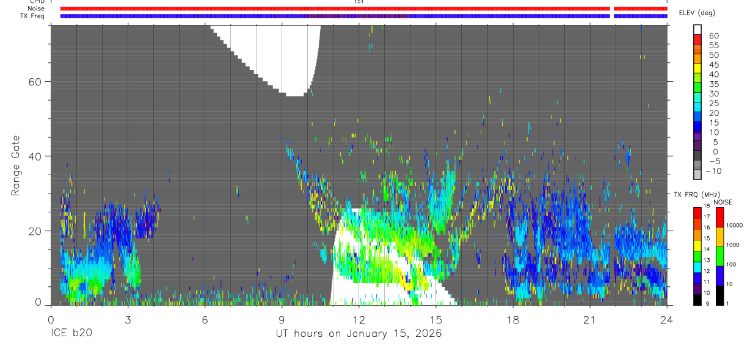Click the "35" label on the ELEV color bar
Image resolution: width=750 pixels, height=346 pixels.
[x=714, y=84]
